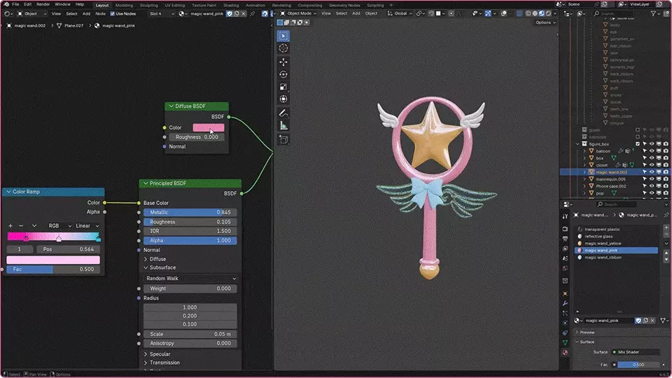
Task: Add a material slot with plus button
Action: [x=666, y=228]
